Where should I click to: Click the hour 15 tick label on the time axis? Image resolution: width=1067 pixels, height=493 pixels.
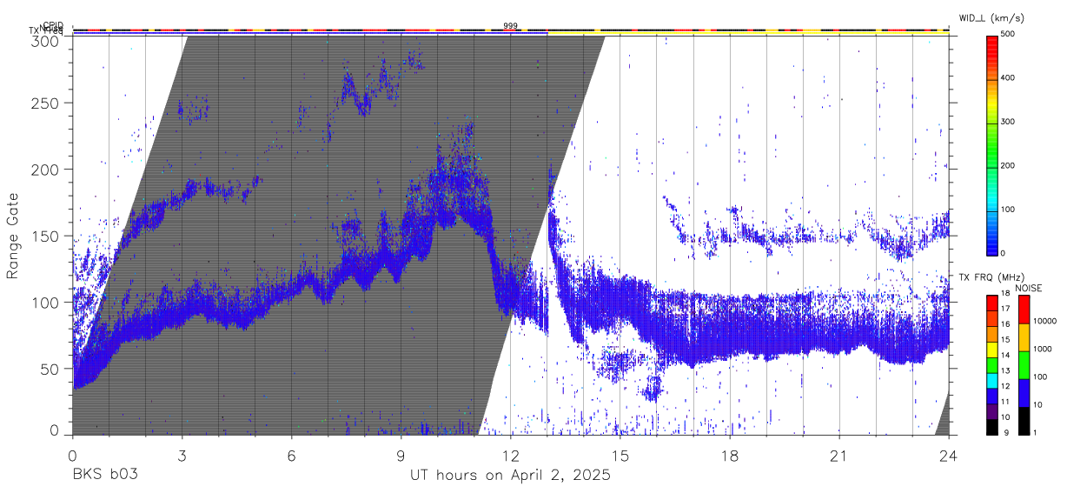[620, 455]
